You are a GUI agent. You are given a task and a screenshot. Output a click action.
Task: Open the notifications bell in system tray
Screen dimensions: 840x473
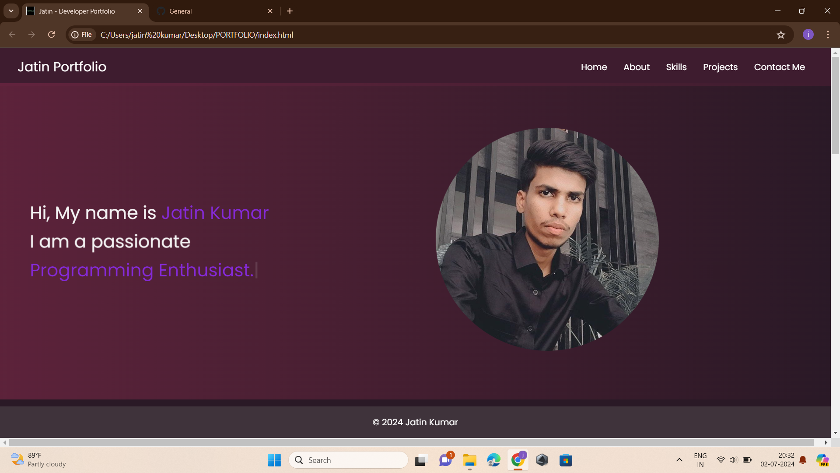coord(803,460)
